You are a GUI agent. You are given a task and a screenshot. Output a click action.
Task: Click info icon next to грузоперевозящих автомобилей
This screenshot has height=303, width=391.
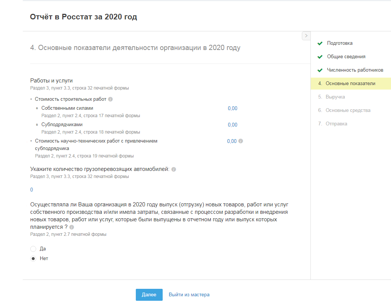173,169
